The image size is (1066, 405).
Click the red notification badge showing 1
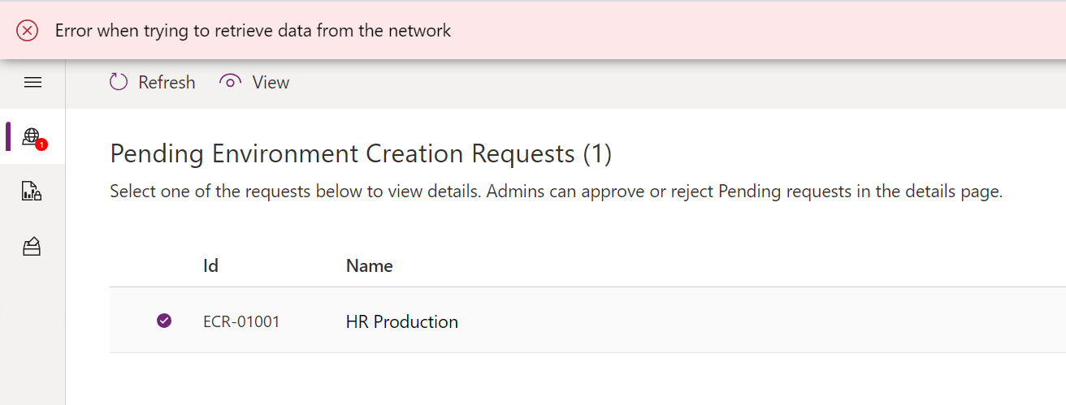click(x=42, y=144)
